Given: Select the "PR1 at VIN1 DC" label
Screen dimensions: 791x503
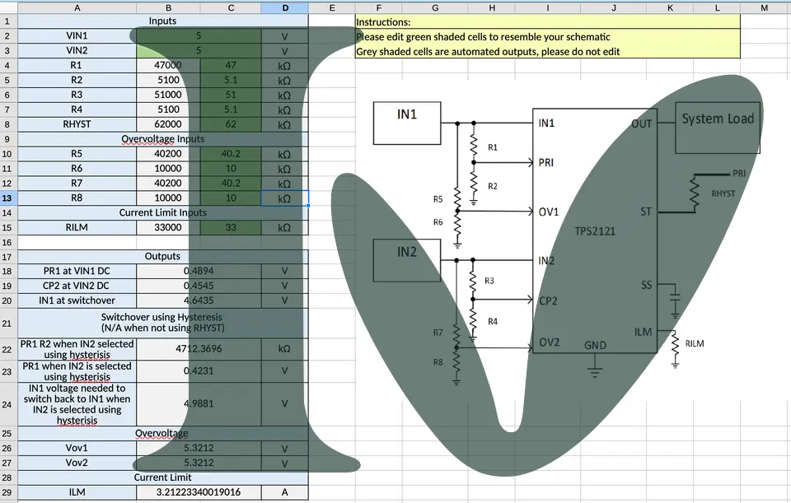Looking at the screenshot, I should pyautogui.click(x=77, y=271).
